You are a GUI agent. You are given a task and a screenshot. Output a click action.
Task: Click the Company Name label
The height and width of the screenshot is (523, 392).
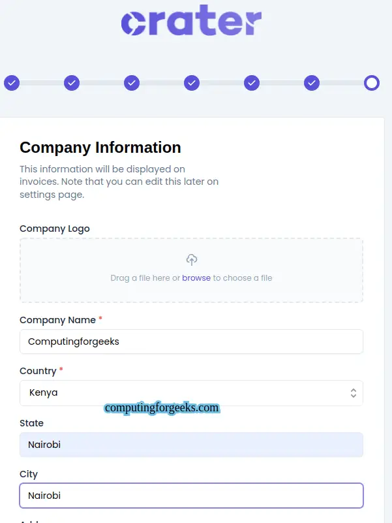(x=57, y=320)
